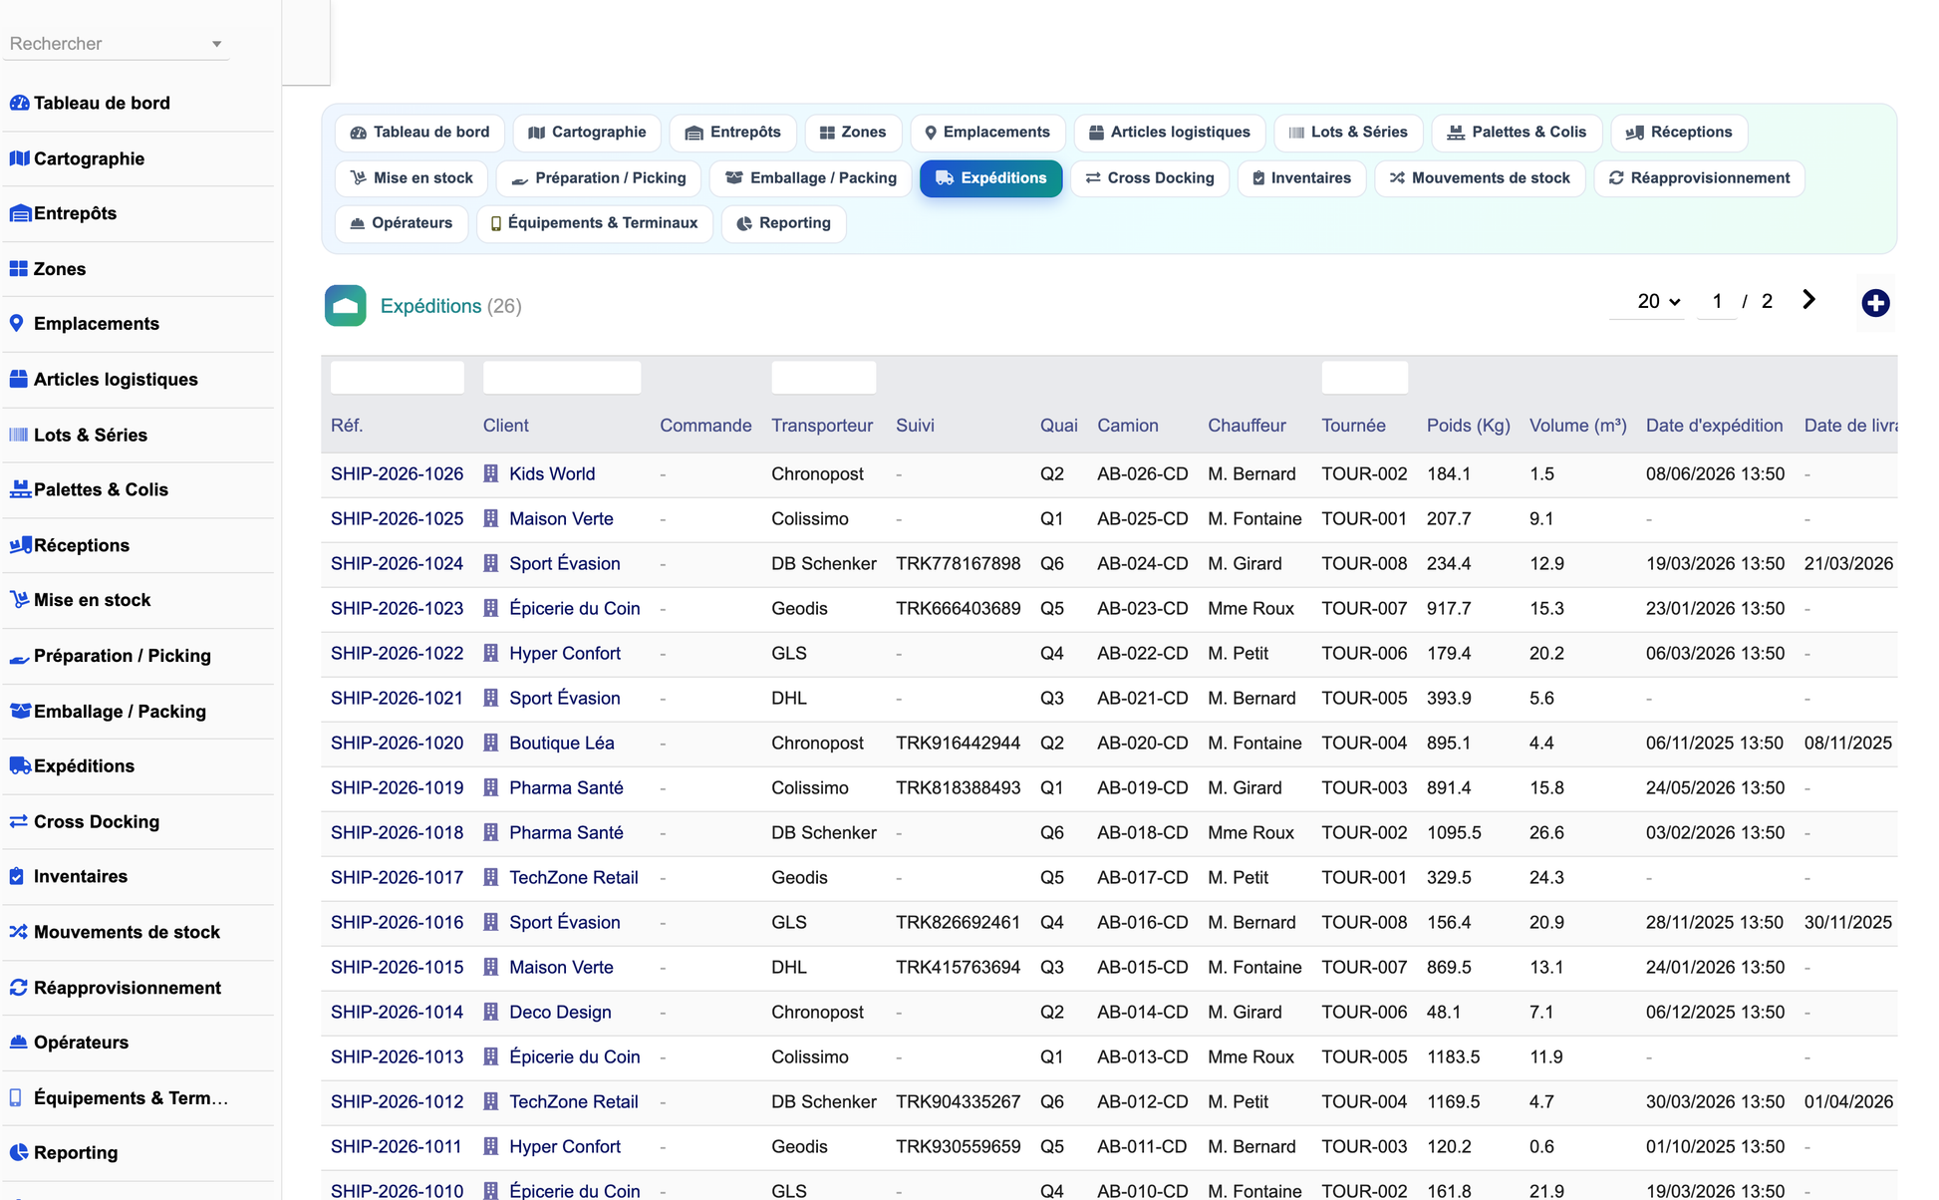1939x1200 pixels.
Task: Open the Réapprovisionnement top tab
Action: [1699, 178]
